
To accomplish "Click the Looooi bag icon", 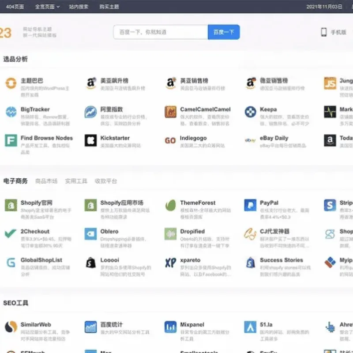I will coord(91,263).
